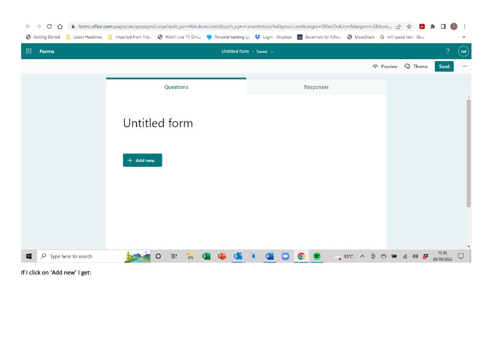This screenshot has width=492, height=349.
Task: Go back in the browser
Action: point(28,26)
